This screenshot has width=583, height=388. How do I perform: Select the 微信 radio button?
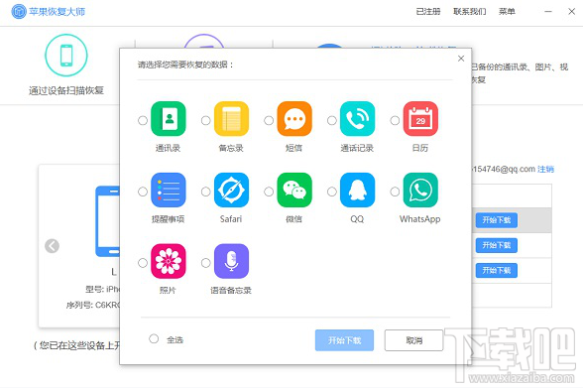pyautogui.click(x=269, y=192)
